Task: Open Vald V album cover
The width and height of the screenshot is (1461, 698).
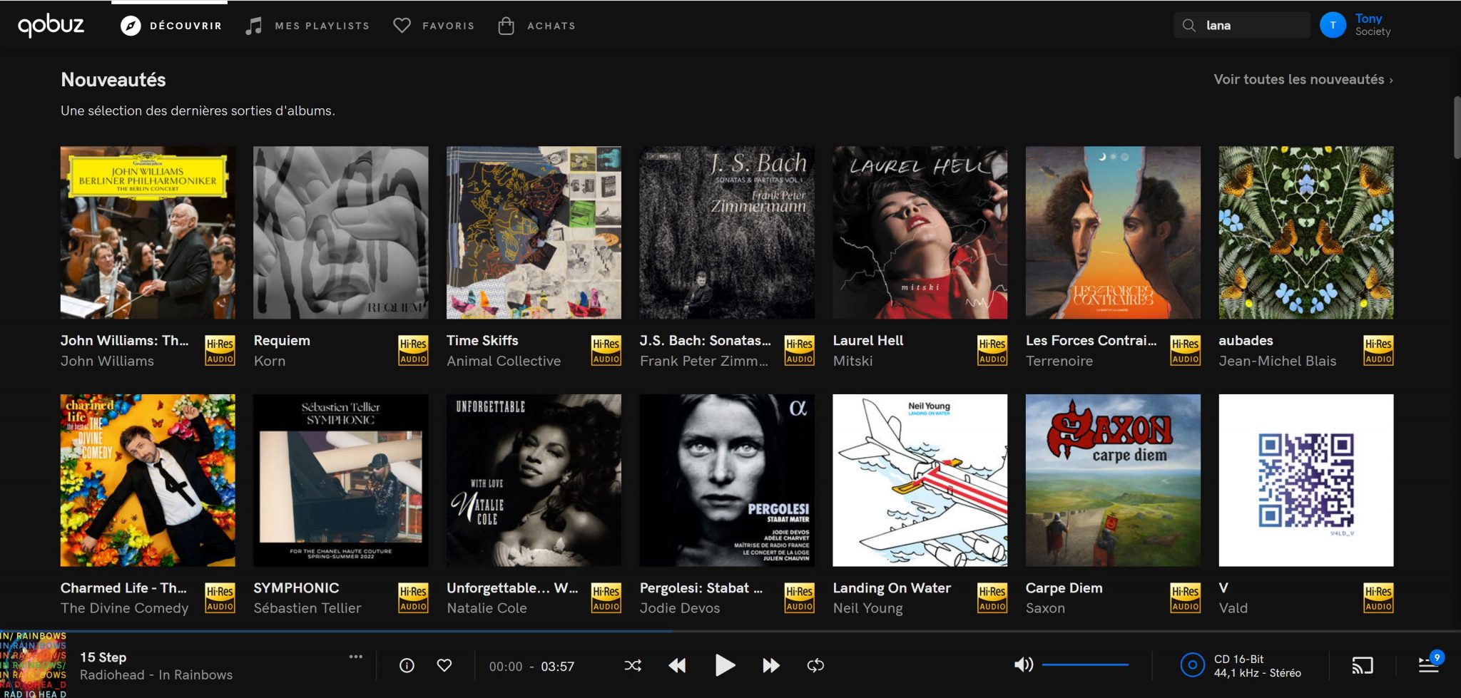Action: click(1306, 481)
